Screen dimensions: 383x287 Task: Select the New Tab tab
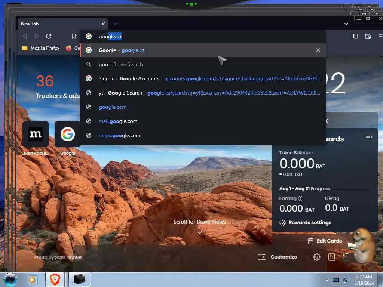coord(62,24)
